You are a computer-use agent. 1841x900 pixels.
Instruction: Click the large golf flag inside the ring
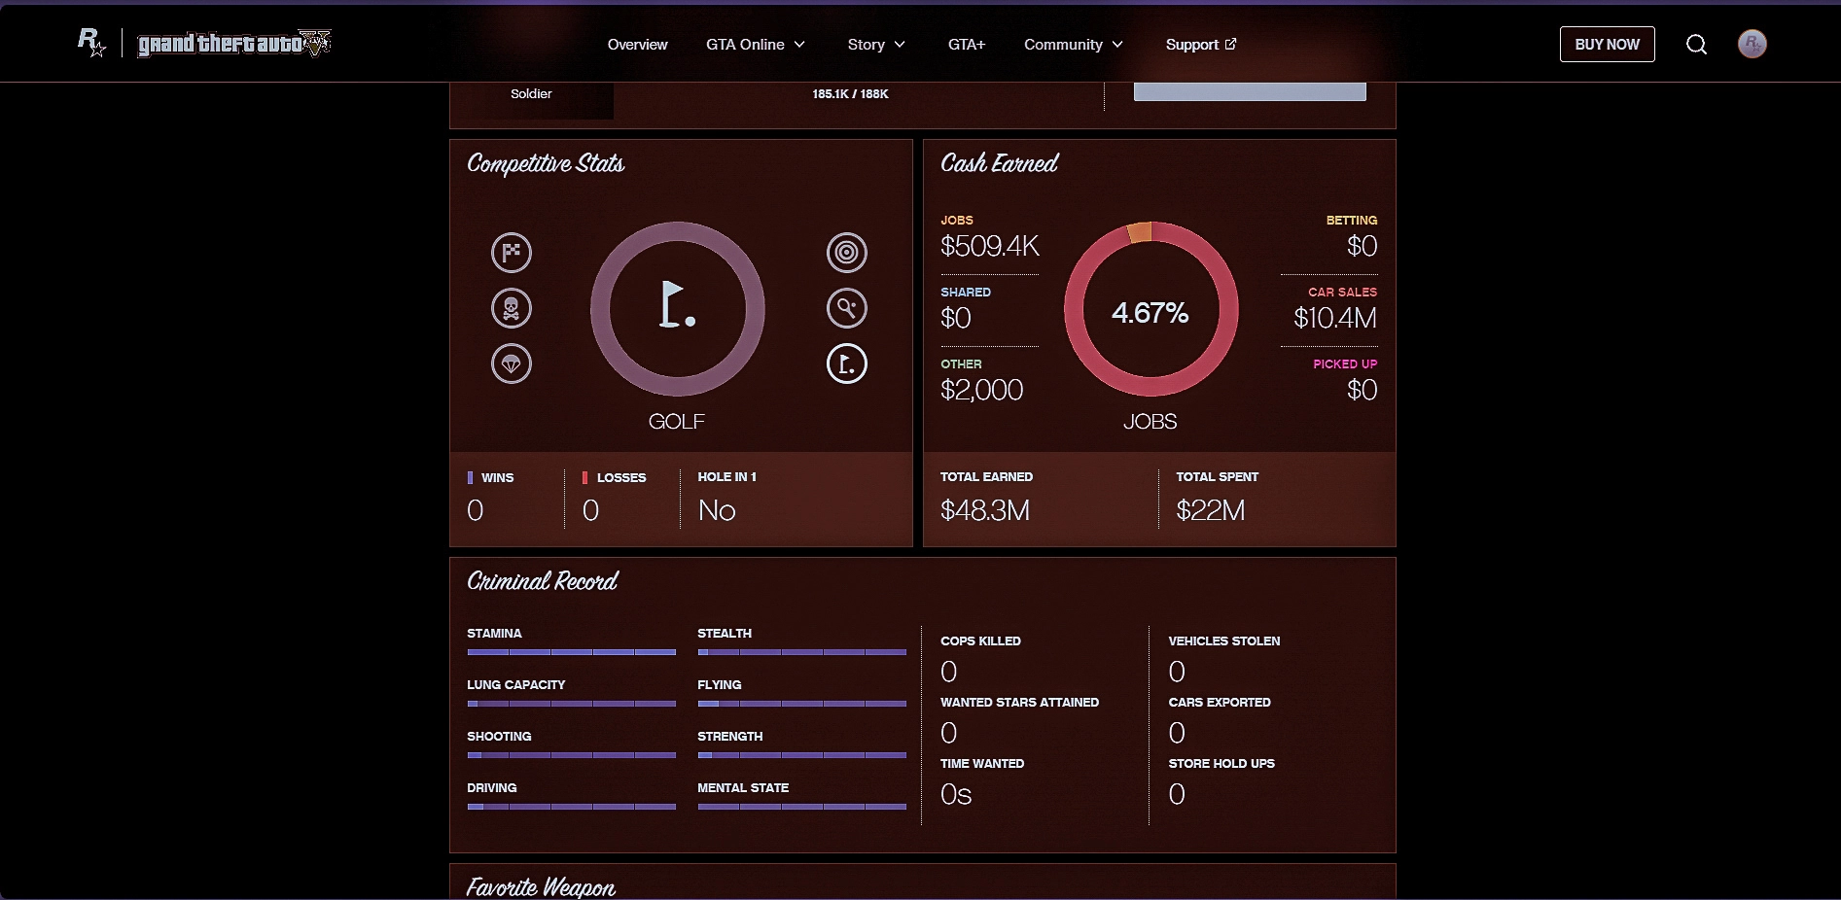click(677, 305)
